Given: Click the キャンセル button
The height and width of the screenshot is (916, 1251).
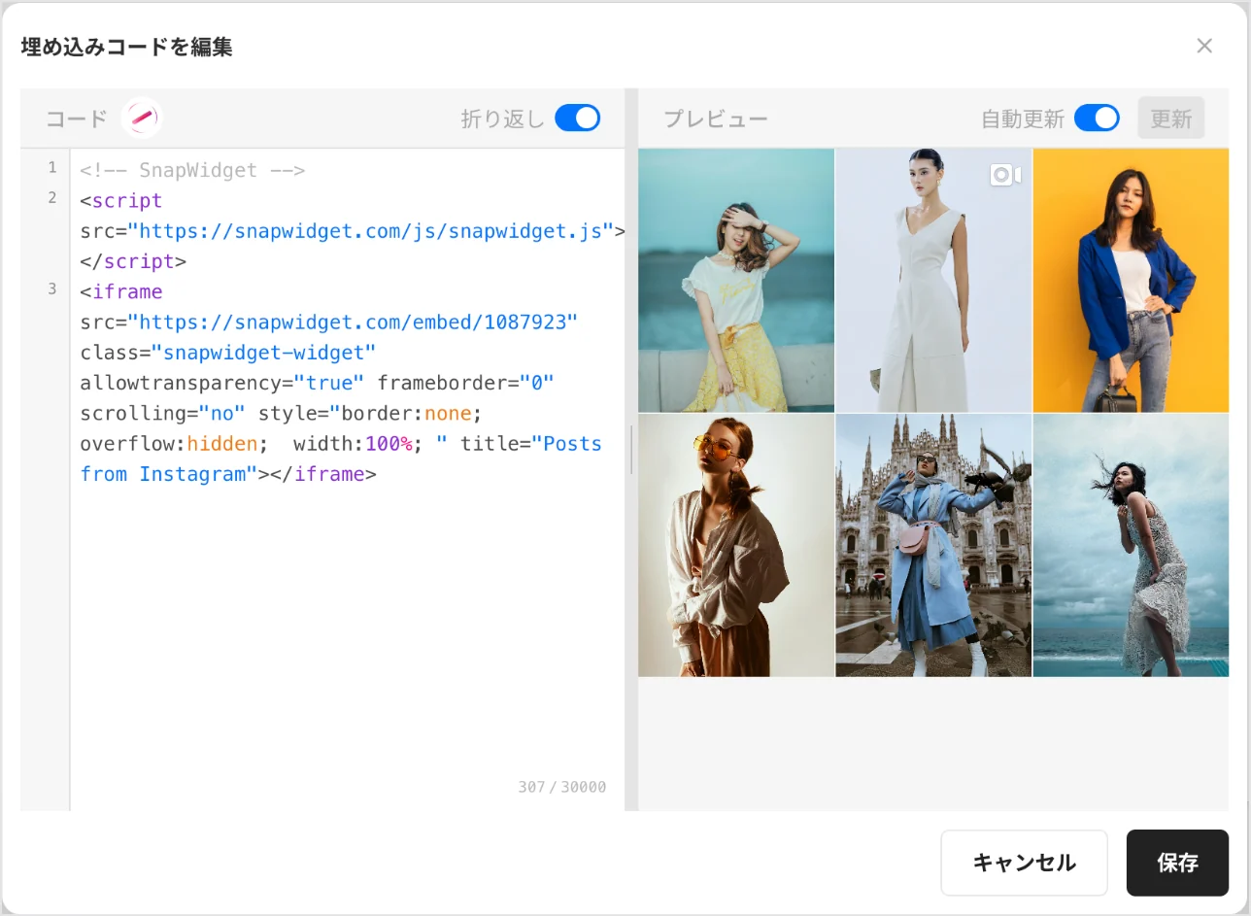Looking at the screenshot, I should [x=1024, y=863].
